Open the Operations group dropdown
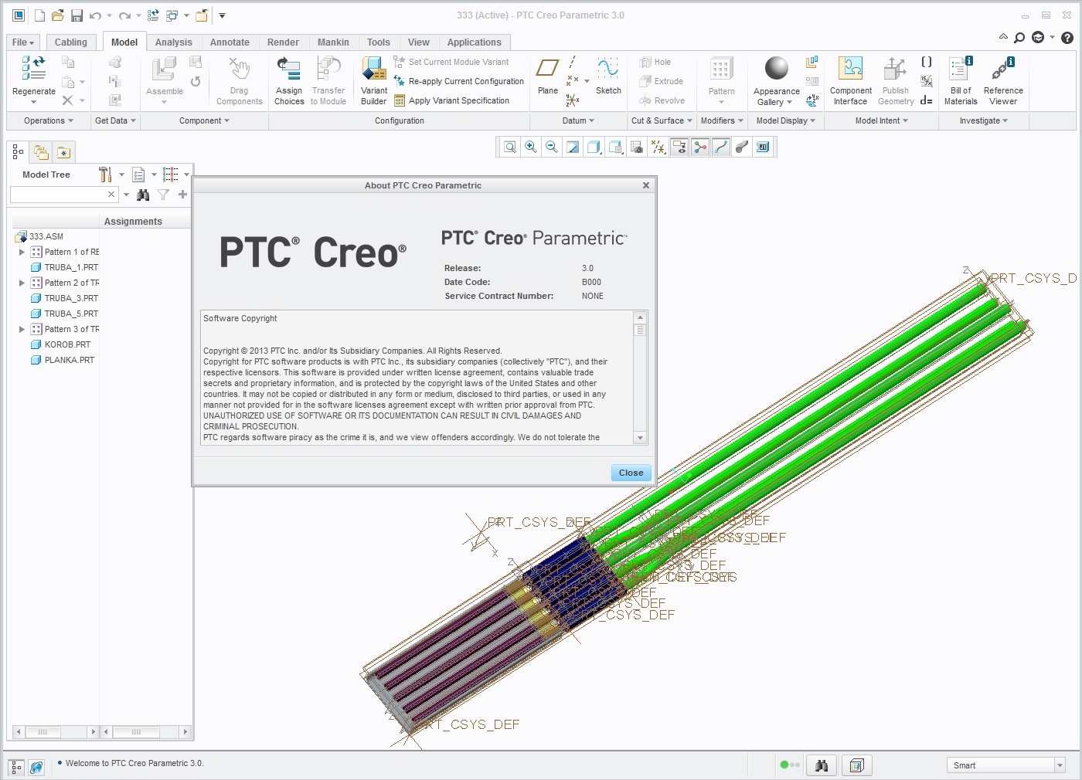 (x=48, y=120)
